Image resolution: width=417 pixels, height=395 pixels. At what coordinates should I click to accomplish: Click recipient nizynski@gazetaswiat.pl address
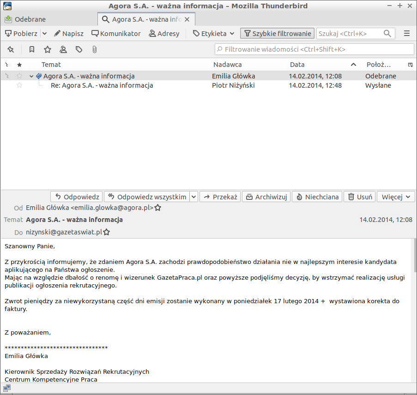(64, 232)
